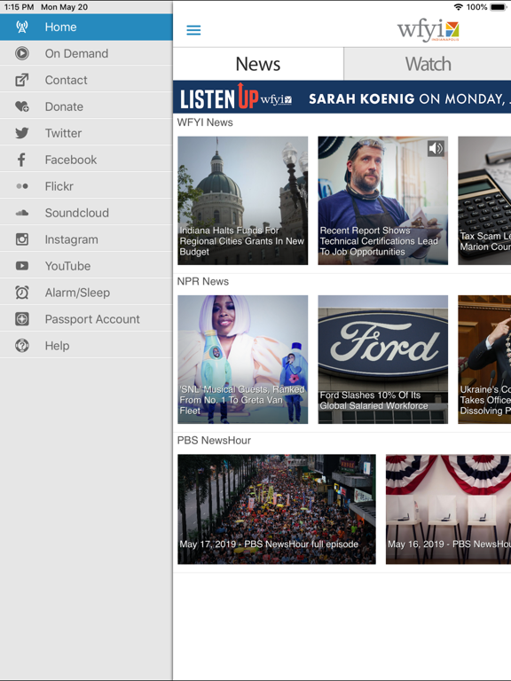The width and height of the screenshot is (511, 681).
Task: Open On Demand menu item
Action: coord(86,53)
